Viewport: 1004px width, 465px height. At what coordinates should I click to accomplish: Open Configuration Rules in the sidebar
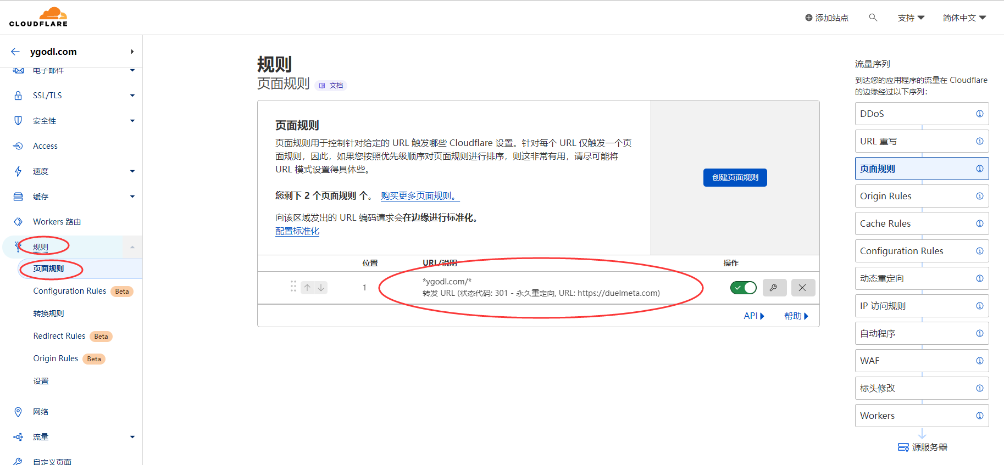tap(70, 291)
